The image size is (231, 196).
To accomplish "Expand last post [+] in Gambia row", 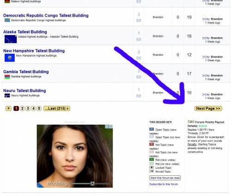I will point(204,75).
